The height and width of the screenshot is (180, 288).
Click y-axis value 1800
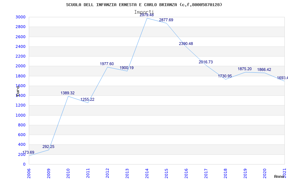(x=21, y=76)
